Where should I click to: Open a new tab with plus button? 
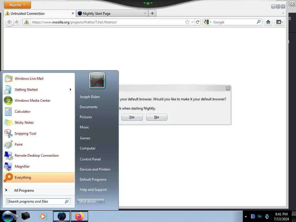tap(152, 13)
